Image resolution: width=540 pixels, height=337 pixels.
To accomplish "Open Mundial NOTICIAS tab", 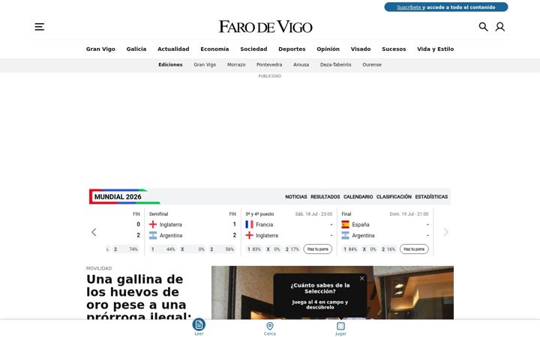I will [295, 197].
